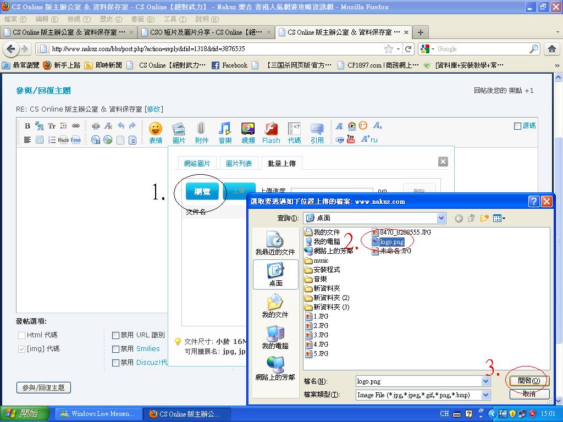Screen dimensions: 563x422
Task: Check the 禁用 Smilies option
Action: (115, 349)
